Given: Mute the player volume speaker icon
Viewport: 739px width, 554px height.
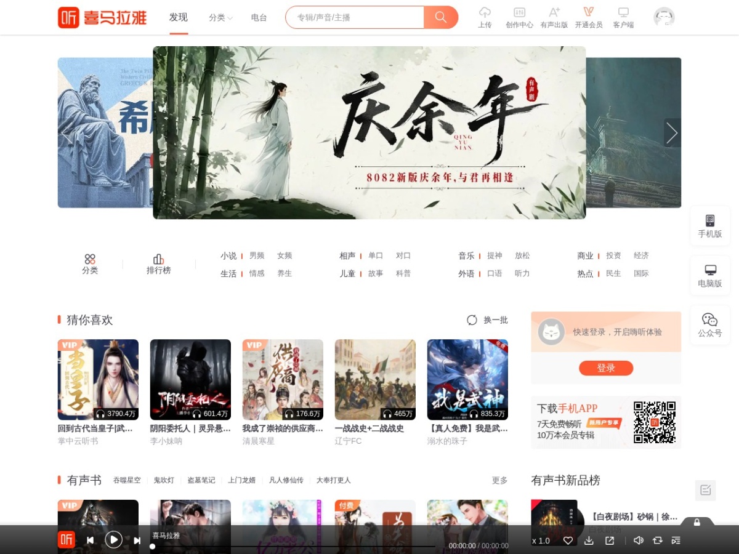Looking at the screenshot, I should pos(638,540).
